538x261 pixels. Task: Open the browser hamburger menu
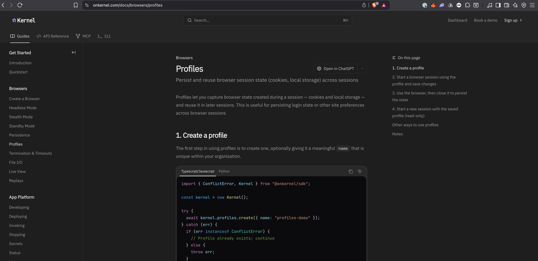click(x=532, y=5)
